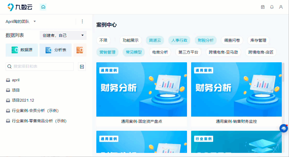This screenshot has width=289, height=157.
Task: Toggle the 财税分析 filter tag
Action: 206,40
